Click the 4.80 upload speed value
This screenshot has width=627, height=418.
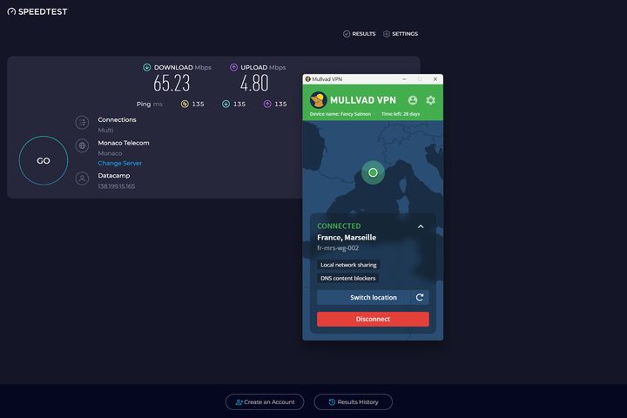[x=254, y=84]
